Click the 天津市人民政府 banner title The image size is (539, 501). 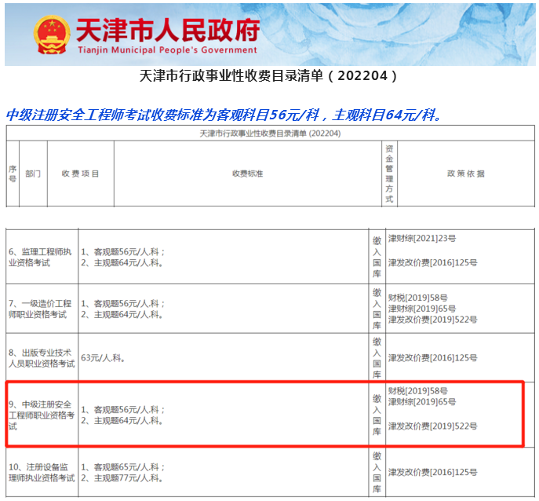coord(166,29)
